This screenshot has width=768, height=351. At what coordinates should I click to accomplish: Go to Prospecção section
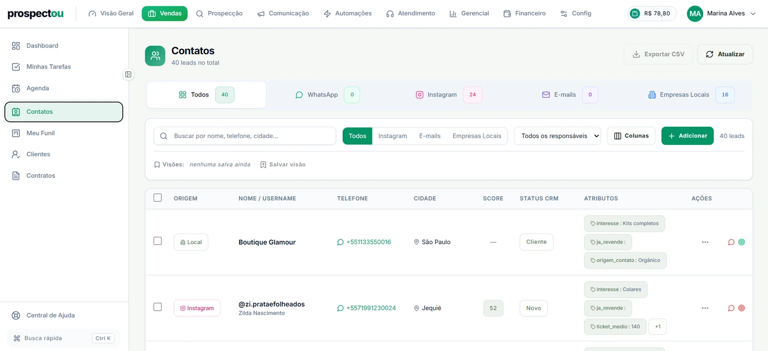click(x=219, y=13)
